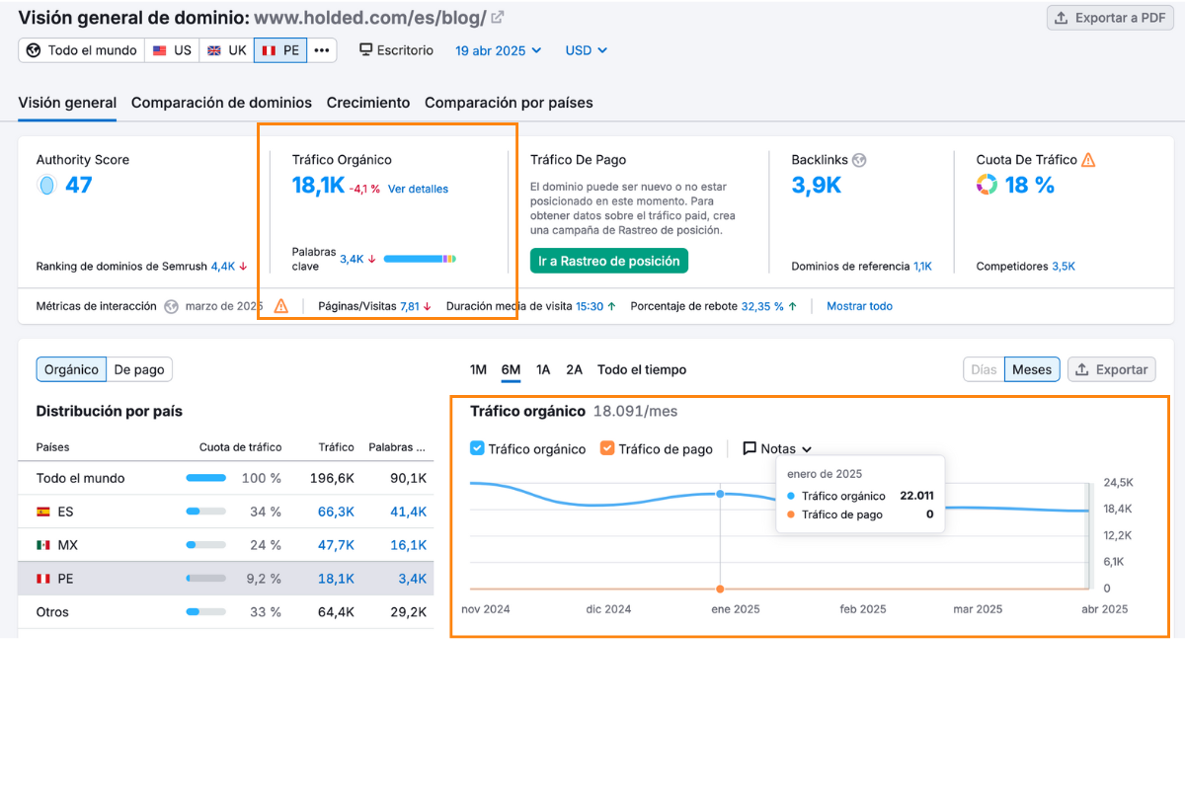Open the external link icon beside holded.com/es/blog/

(498, 18)
